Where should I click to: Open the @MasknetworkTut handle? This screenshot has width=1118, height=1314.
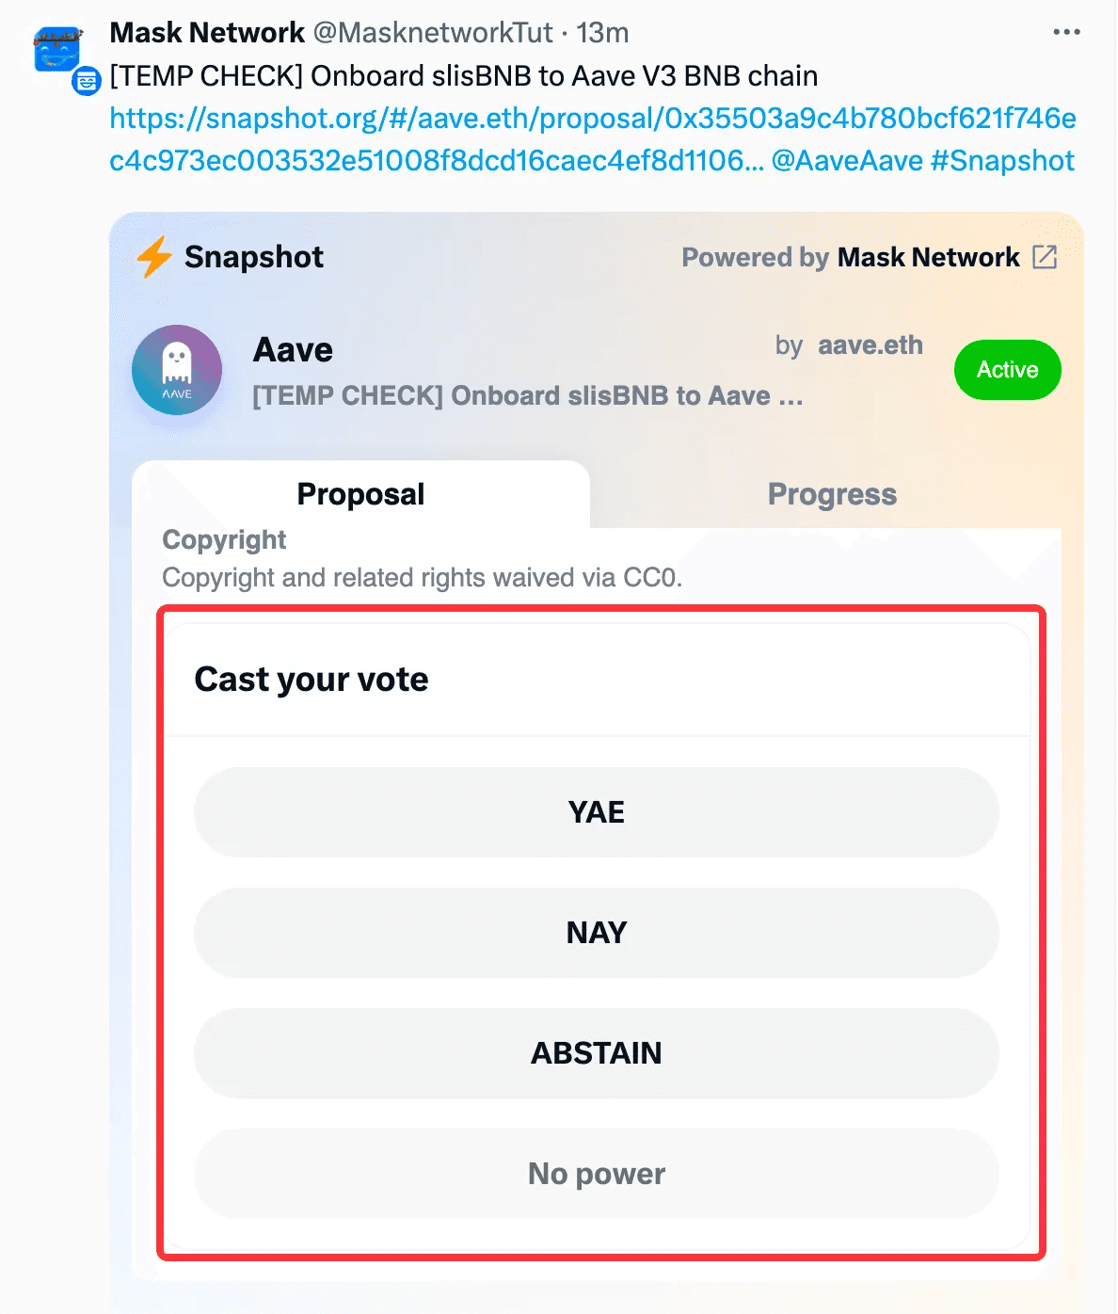tap(433, 33)
